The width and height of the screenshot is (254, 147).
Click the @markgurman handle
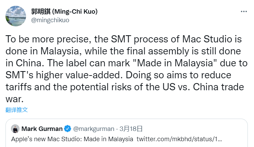[94, 129]
